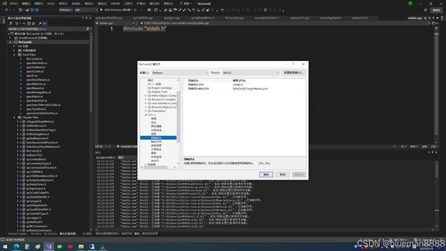
Task: Open the Release configuration dropdown in properties dialog
Action: [180, 73]
